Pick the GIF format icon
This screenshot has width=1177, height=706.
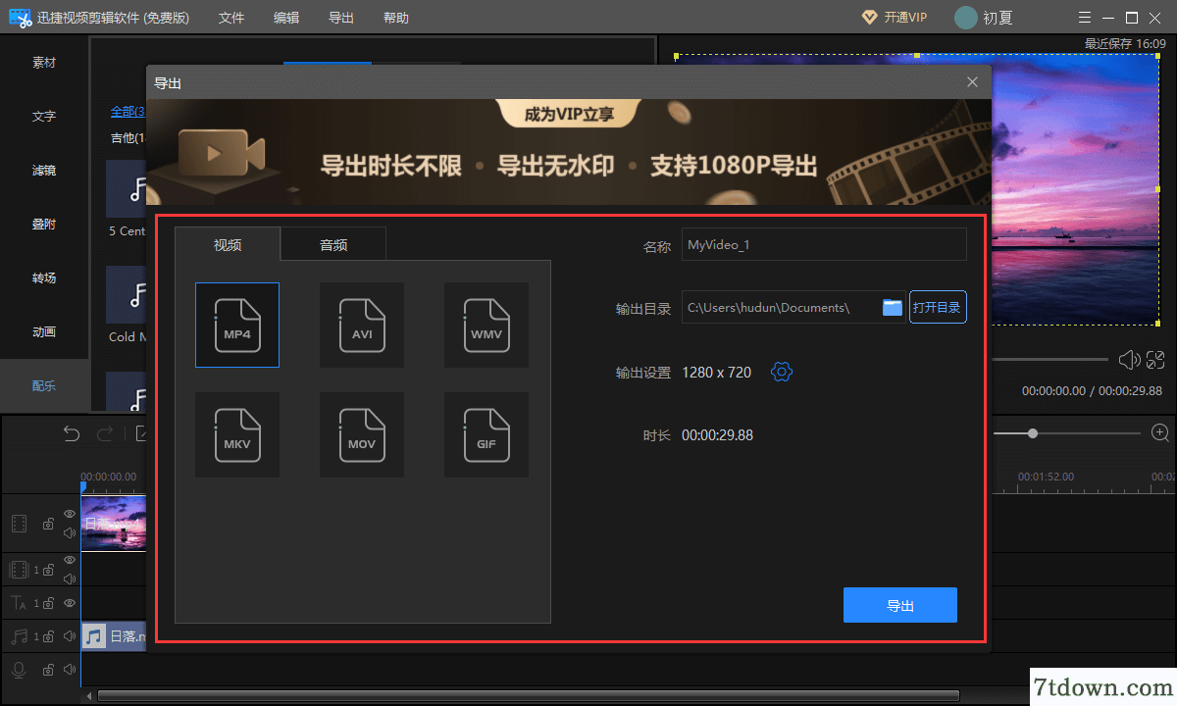tap(486, 434)
